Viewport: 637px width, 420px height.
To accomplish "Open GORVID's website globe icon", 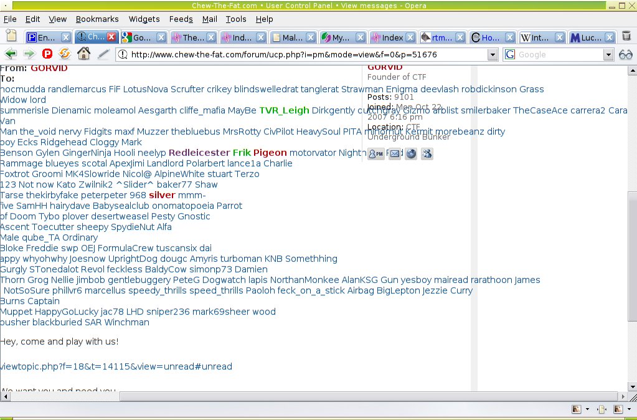I will pos(411,153).
